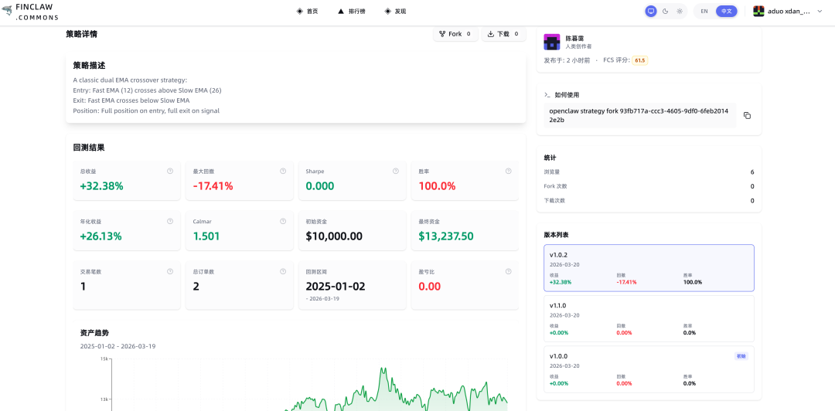Click the help icon beside 总收益
This screenshot has height=411, width=835.
169,171
